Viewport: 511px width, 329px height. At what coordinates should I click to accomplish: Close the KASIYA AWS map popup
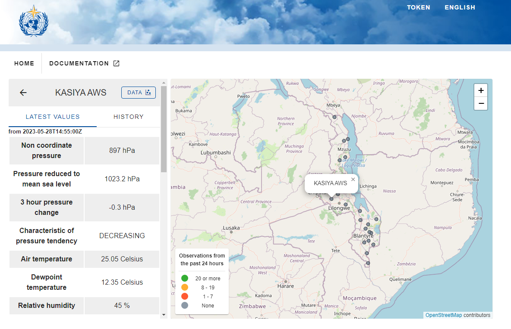pos(353,179)
